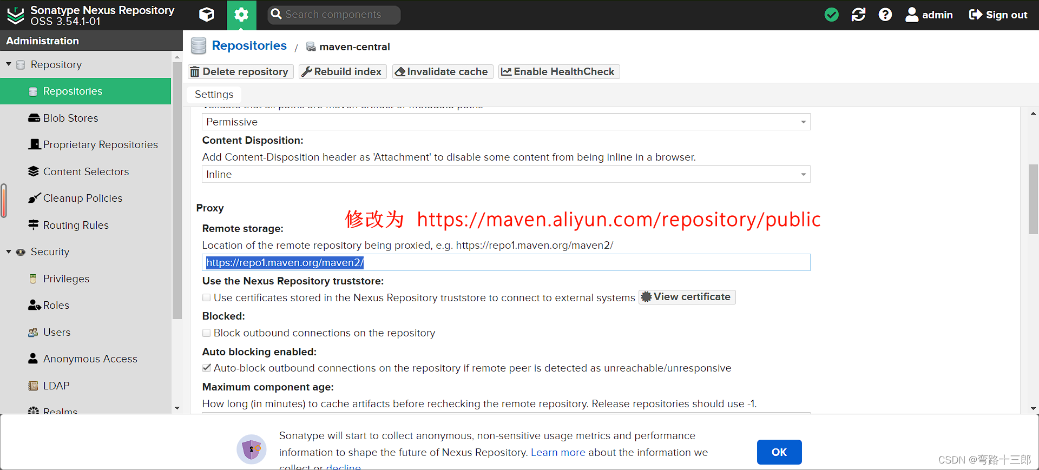Click the sidebar collapse handle

[4, 201]
